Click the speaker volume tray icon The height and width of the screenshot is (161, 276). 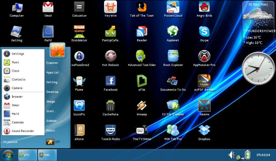click(x=232, y=155)
